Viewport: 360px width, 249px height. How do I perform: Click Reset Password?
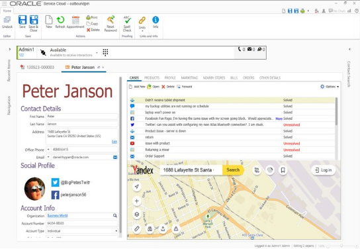click(x=111, y=23)
